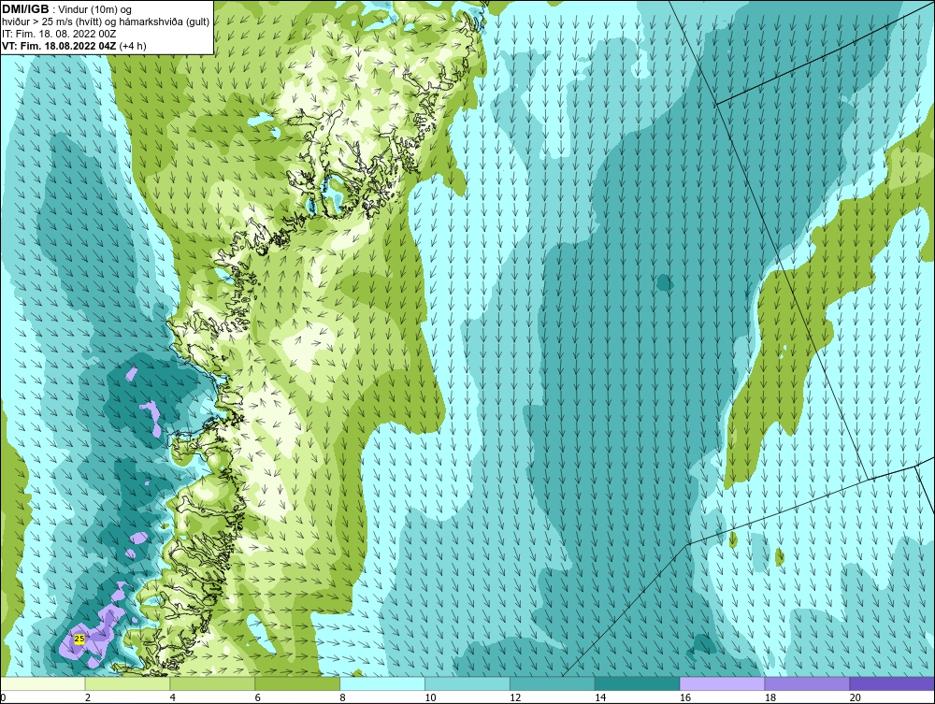Screen dimensions: 935x704
Task: Select the 0–2 m/s palest legend swatch
Action: pyautogui.click(x=43, y=683)
